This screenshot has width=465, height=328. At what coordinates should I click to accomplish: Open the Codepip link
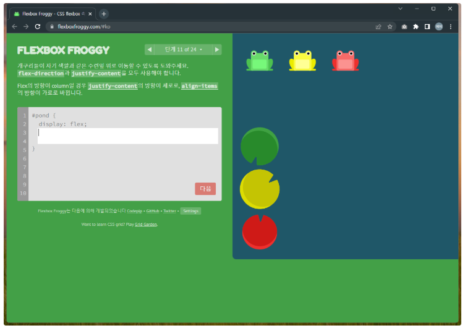[135, 211]
